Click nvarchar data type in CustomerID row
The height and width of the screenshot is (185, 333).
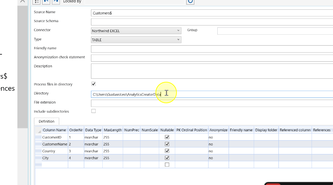93,137
